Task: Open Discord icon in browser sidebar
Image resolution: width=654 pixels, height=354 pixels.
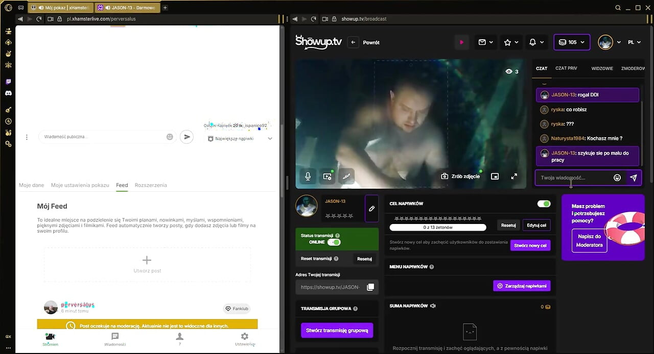Action: coord(8,93)
